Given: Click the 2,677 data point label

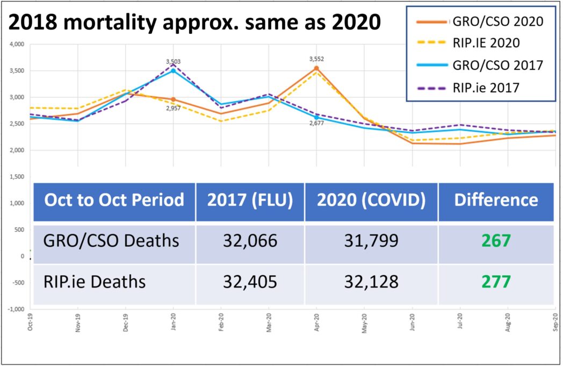Looking at the screenshot, I should [x=316, y=125].
